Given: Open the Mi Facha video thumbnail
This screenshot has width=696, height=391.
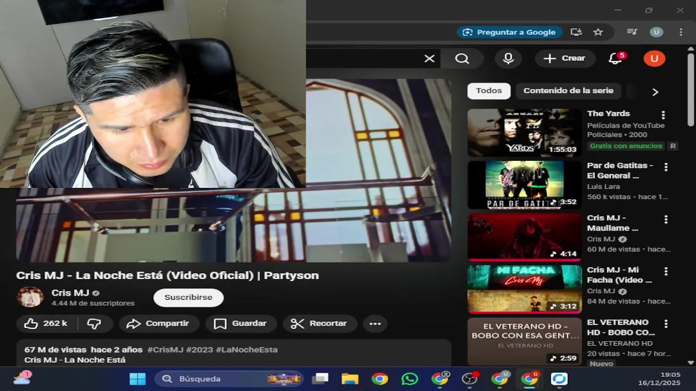Looking at the screenshot, I should point(524,289).
